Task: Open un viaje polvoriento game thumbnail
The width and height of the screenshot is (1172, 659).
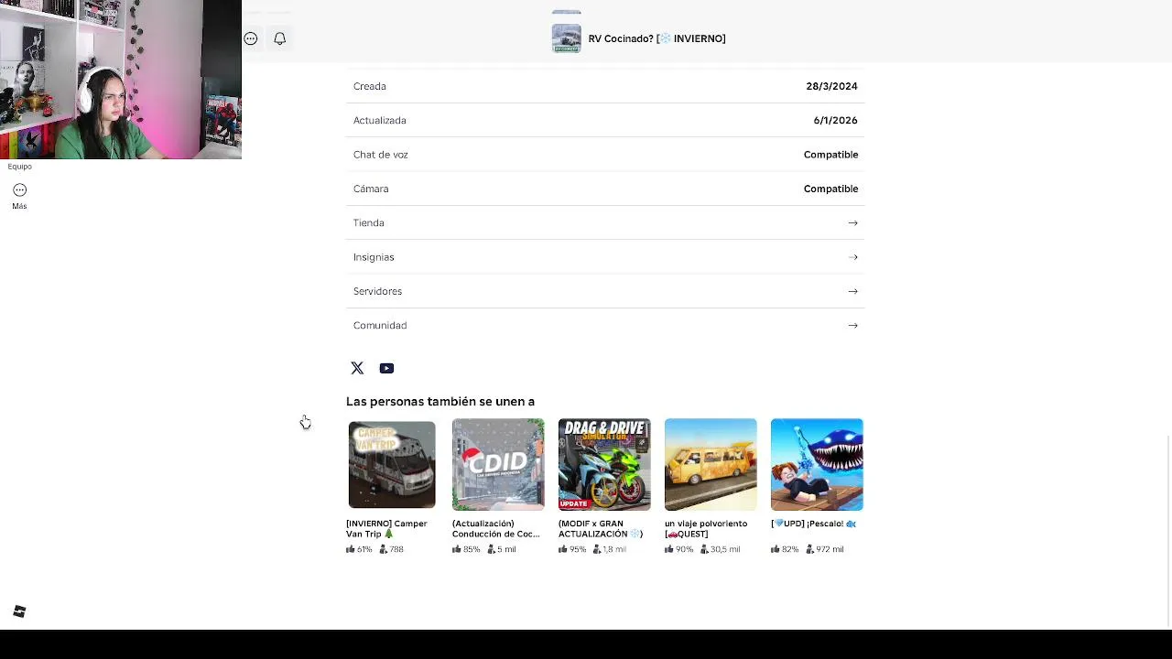Action: click(x=711, y=464)
